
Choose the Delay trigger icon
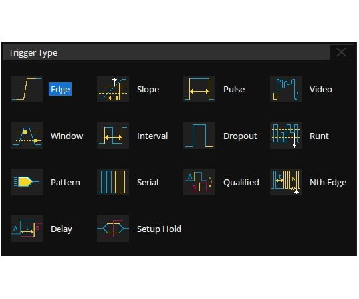[x=27, y=229]
